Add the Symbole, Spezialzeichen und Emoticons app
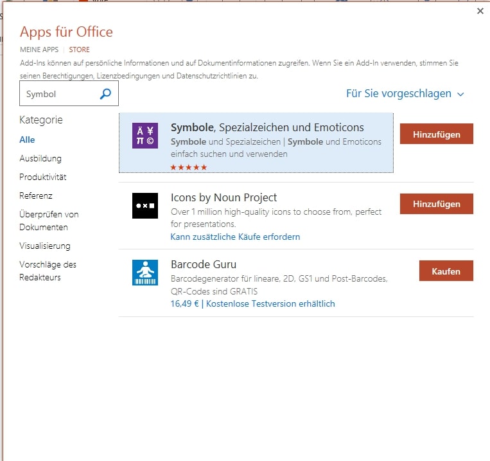 pyautogui.click(x=436, y=134)
